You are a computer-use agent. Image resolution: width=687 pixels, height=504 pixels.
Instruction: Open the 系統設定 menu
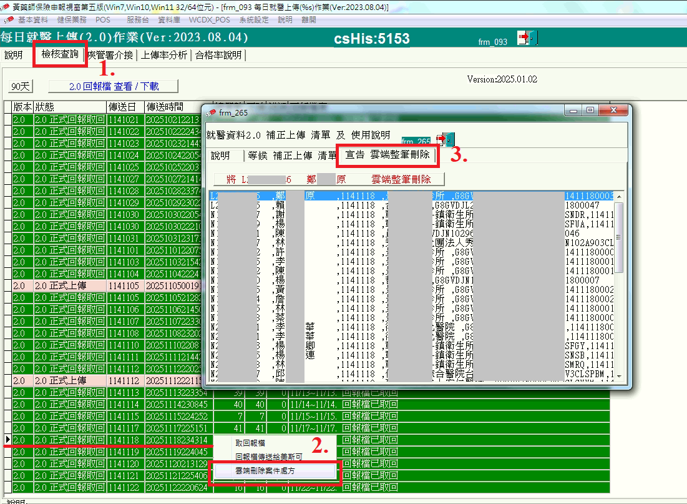(x=254, y=20)
